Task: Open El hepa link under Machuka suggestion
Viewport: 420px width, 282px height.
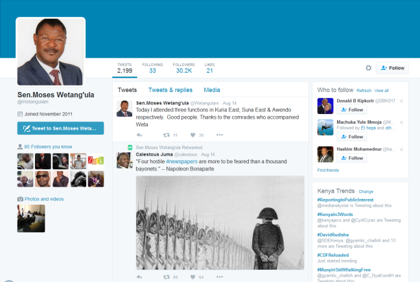Action: [368, 128]
